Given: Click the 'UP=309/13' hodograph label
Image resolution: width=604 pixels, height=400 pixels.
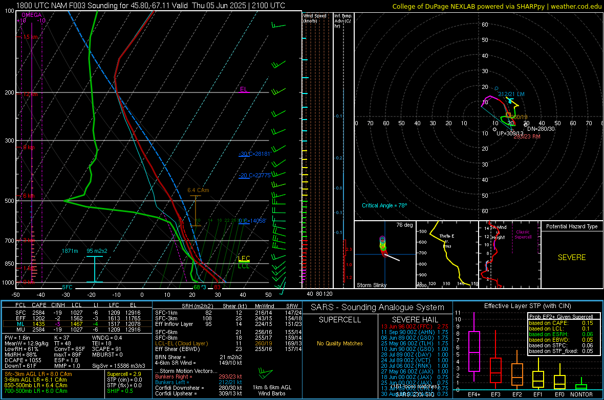Looking at the screenshot, I should pos(510,133).
